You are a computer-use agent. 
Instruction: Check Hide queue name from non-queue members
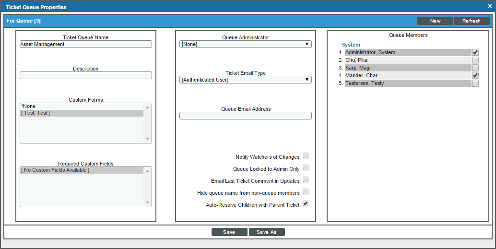306,192
